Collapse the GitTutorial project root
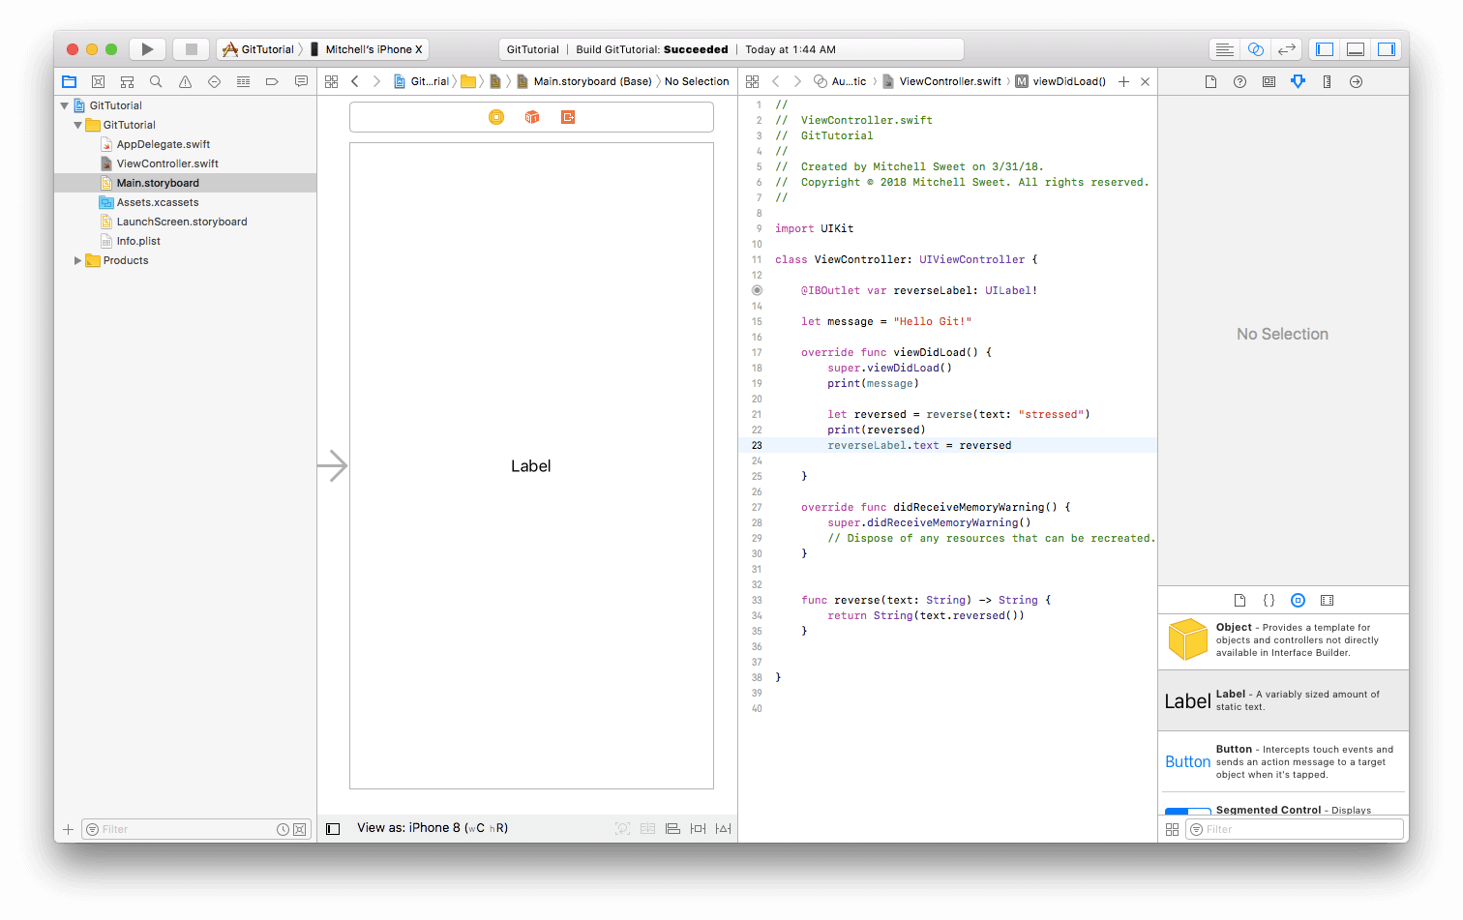This screenshot has height=920, width=1463. 65,105
